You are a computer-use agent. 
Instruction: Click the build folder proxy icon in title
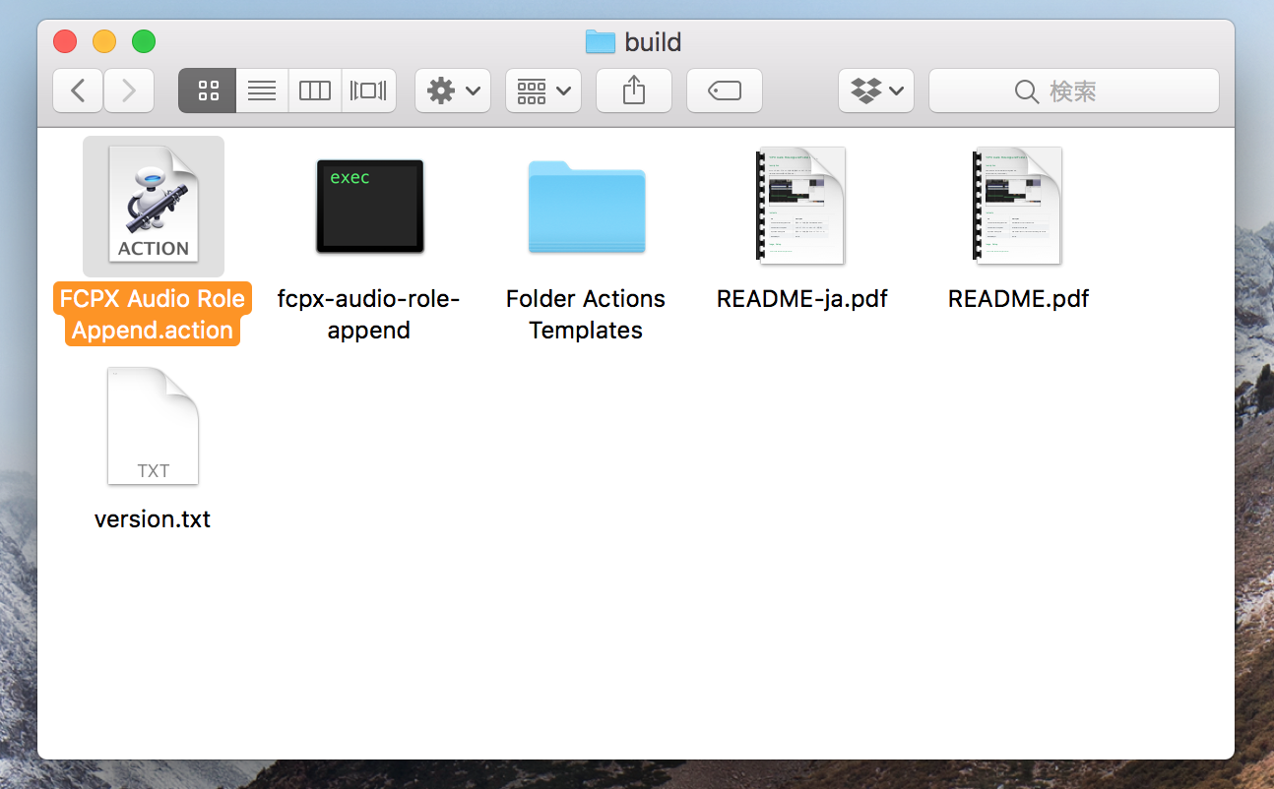(600, 41)
